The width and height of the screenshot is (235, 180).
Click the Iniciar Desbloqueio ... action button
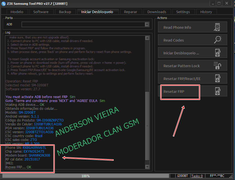pyautogui.click(x=192, y=53)
